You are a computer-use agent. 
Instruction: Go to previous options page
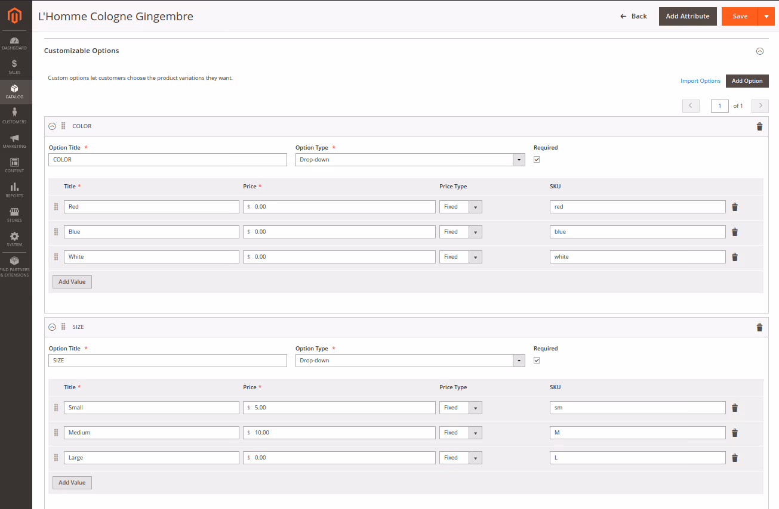(691, 106)
